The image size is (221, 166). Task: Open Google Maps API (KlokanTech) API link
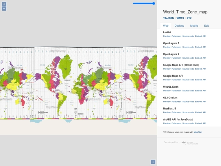[x=204, y=69]
